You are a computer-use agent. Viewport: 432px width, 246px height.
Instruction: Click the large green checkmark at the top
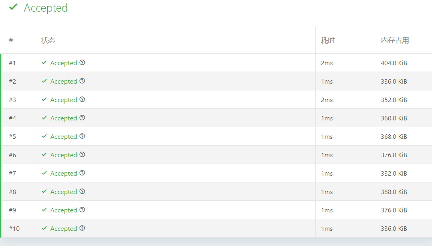coord(13,7)
